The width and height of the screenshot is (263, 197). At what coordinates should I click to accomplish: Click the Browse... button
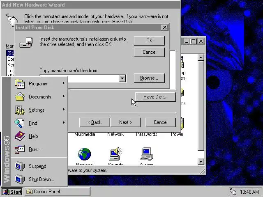click(x=149, y=78)
